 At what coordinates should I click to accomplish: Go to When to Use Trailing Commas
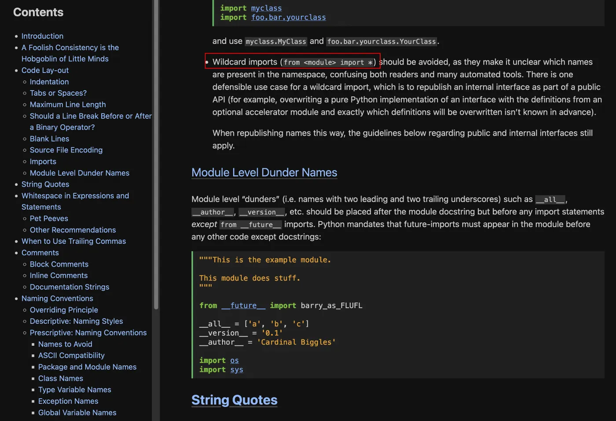coord(73,242)
